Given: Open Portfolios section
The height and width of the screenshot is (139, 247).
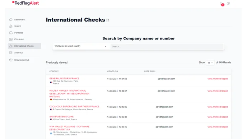Looking at the screenshot, I should (19, 33).
